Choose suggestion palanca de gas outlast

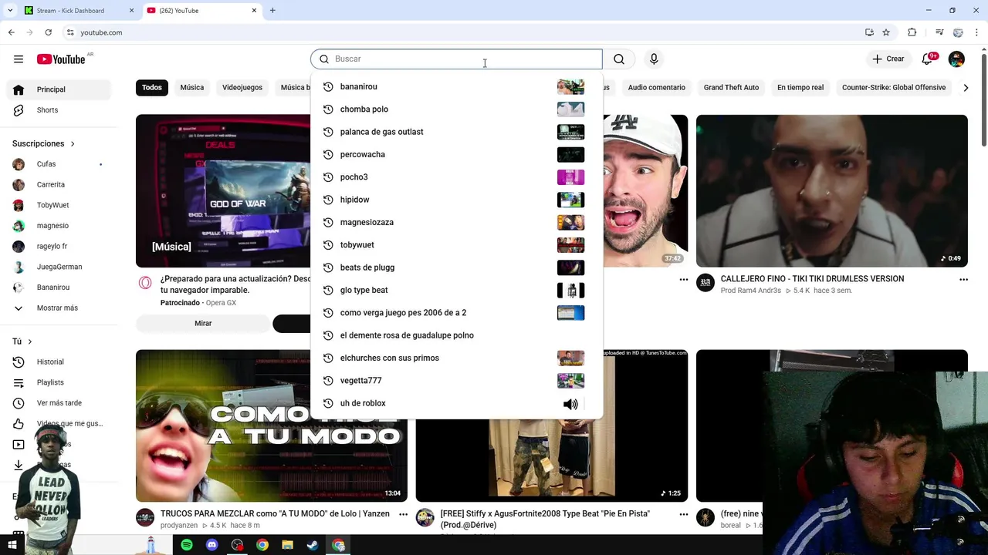pyautogui.click(x=456, y=132)
